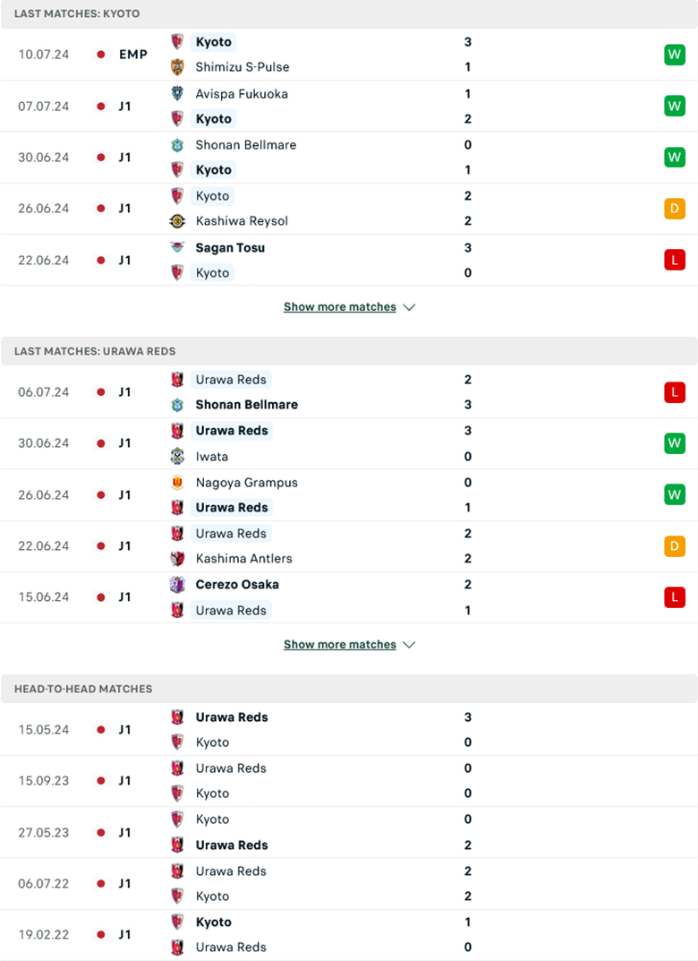Click the Kashima Antlers team crest icon
Screen dimensions: 698x961
[x=177, y=558]
